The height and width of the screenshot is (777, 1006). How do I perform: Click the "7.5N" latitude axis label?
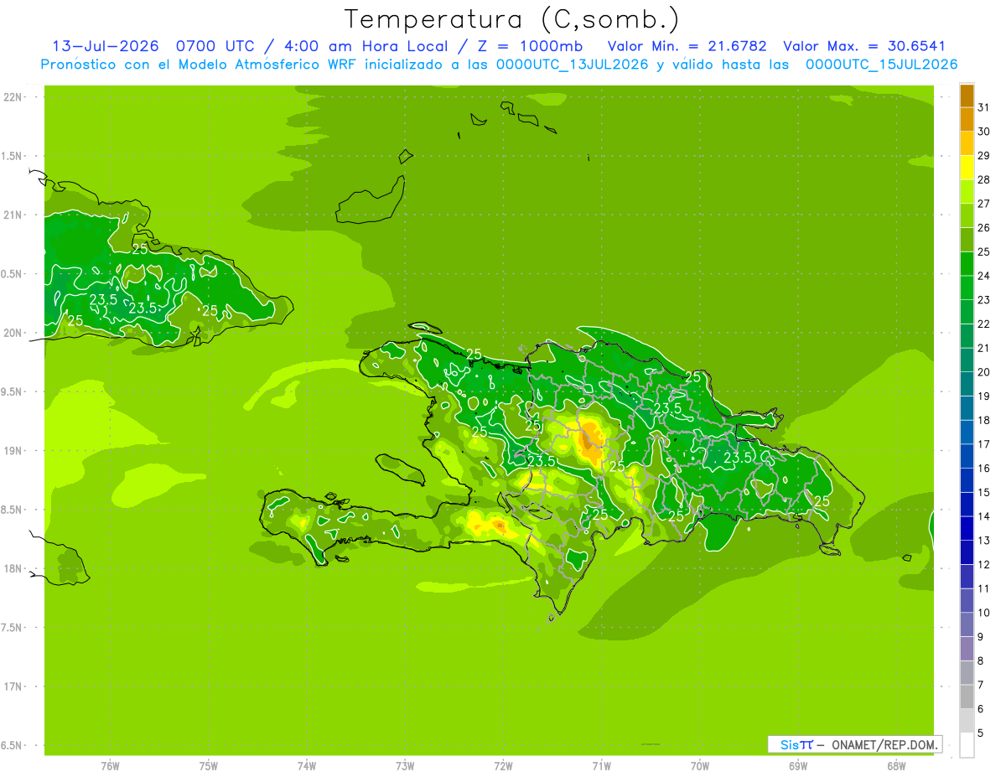coord(13,628)
